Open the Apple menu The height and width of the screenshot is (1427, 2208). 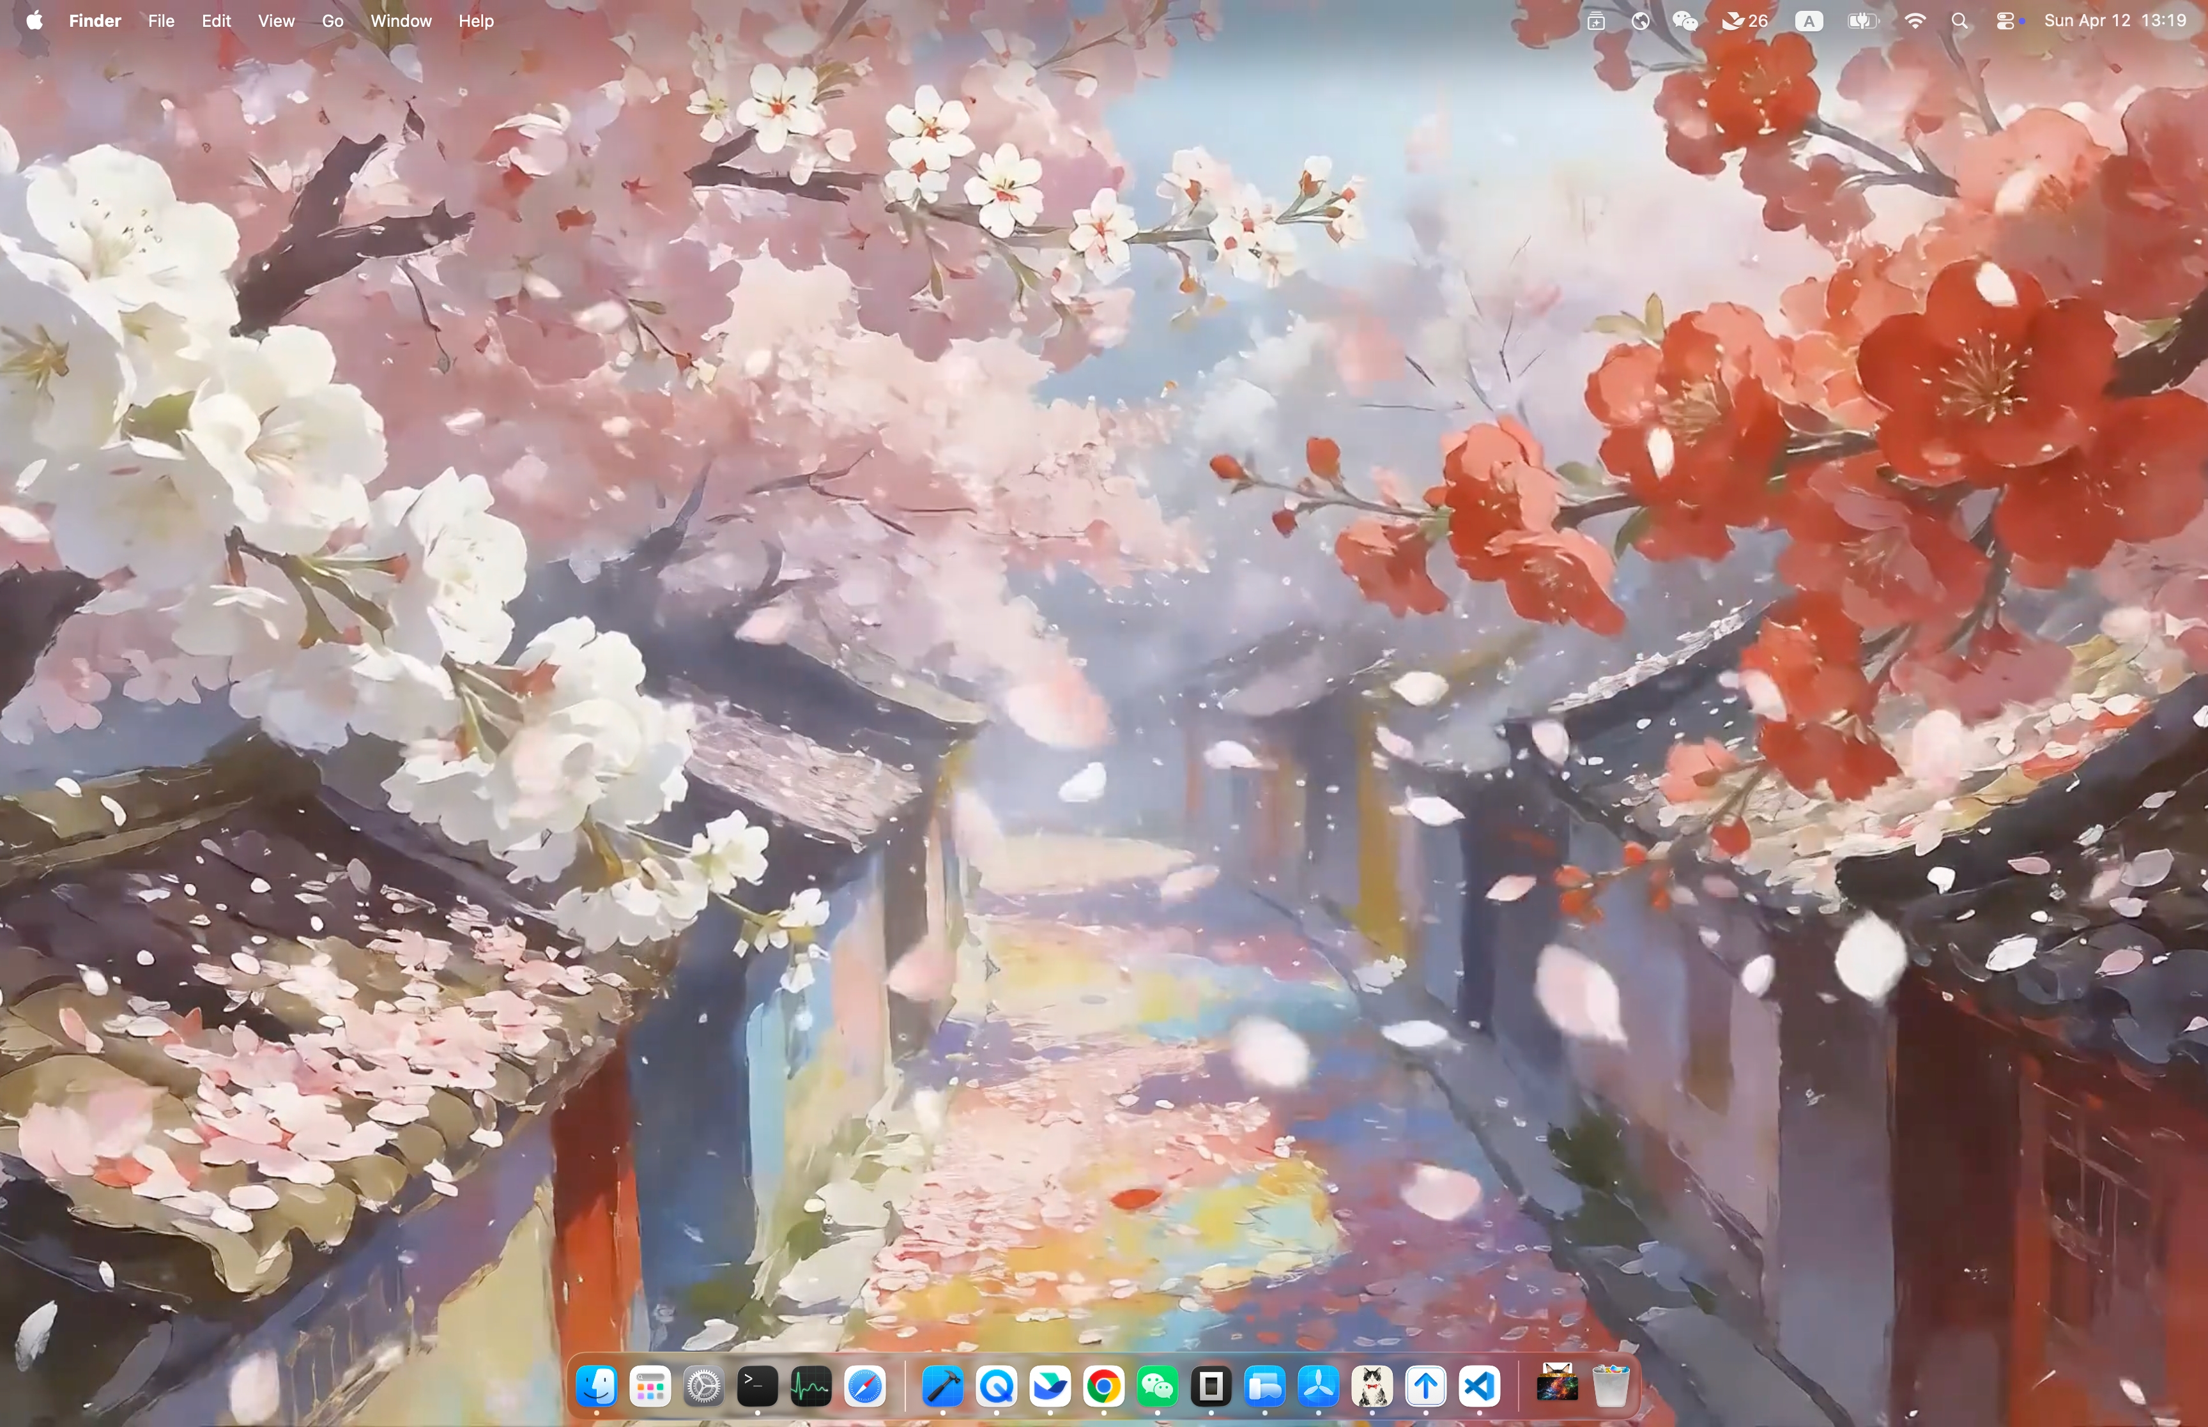[34, 20]
